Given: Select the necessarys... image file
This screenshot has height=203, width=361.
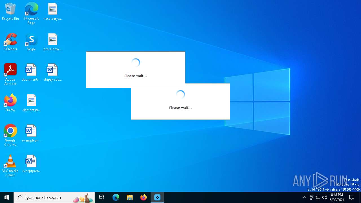Looking at the screenshot, I should [x=52, y=12].
